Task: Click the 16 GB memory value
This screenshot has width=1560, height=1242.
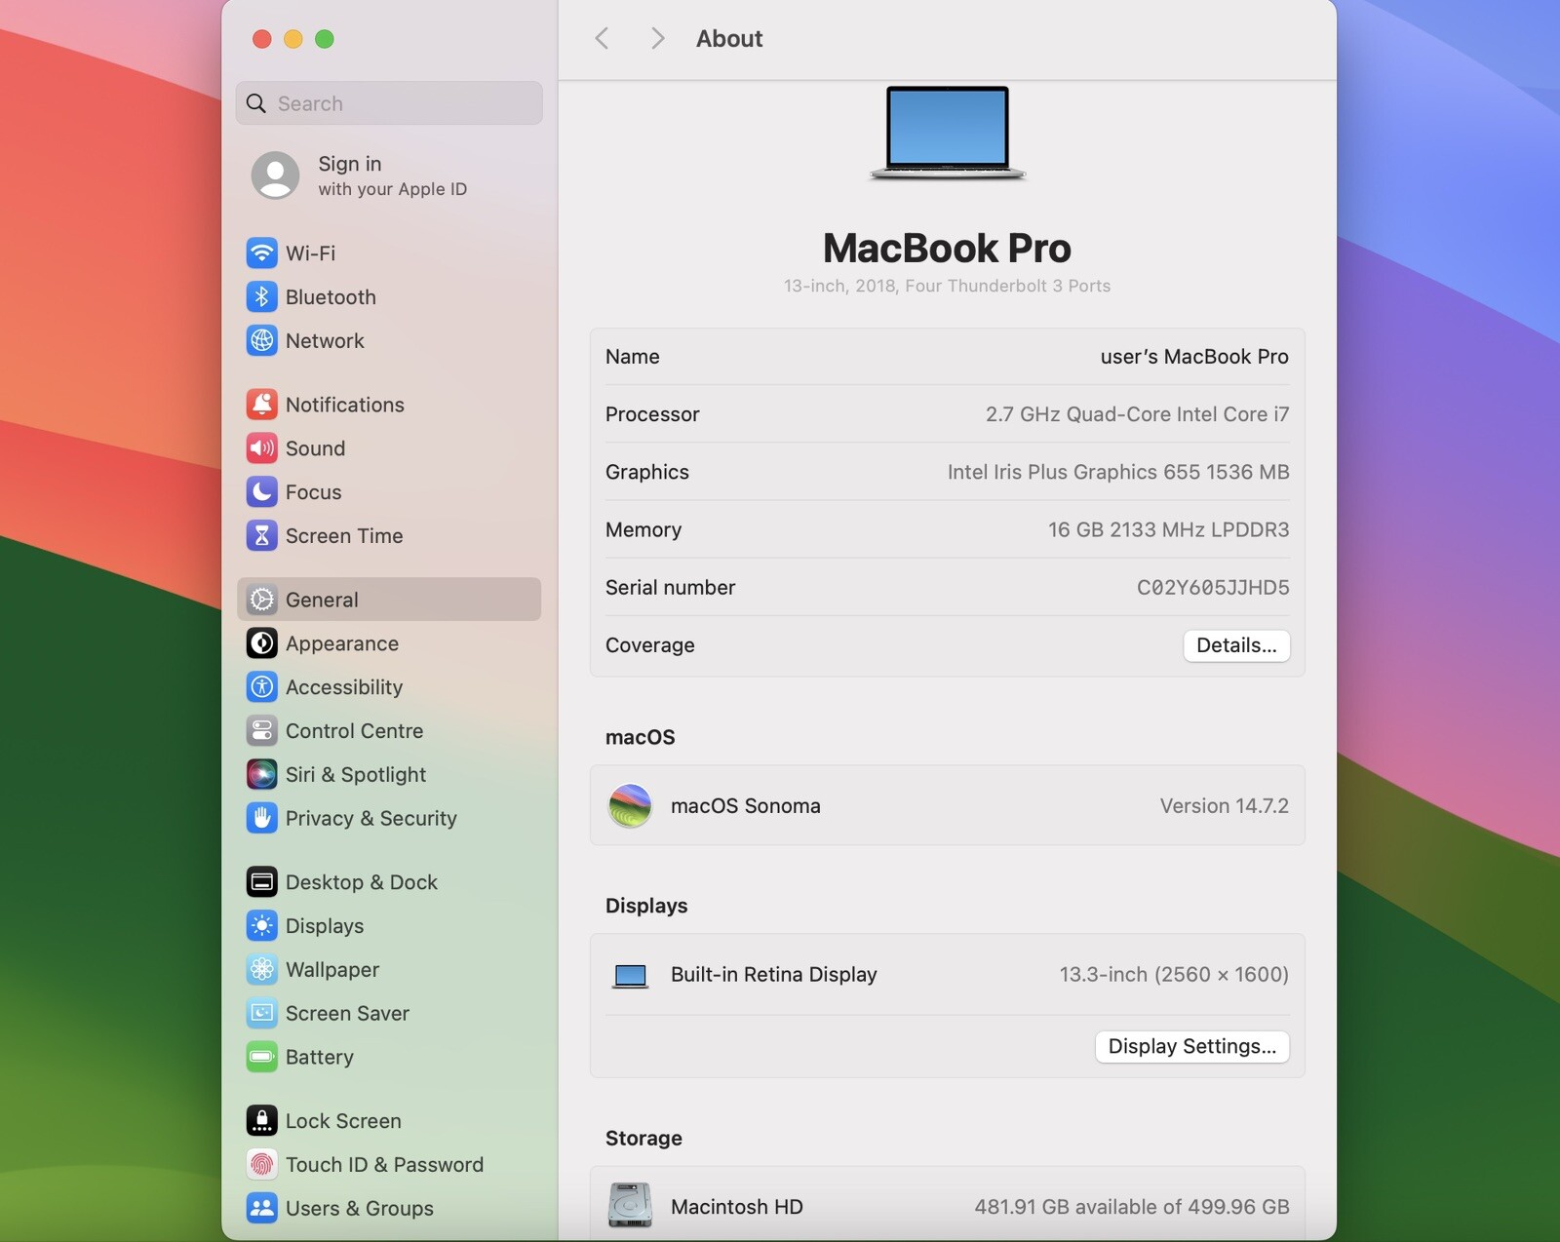Action: click(1168, 529)
